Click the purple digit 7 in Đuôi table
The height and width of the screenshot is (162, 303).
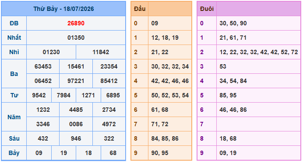click(202, 124)
